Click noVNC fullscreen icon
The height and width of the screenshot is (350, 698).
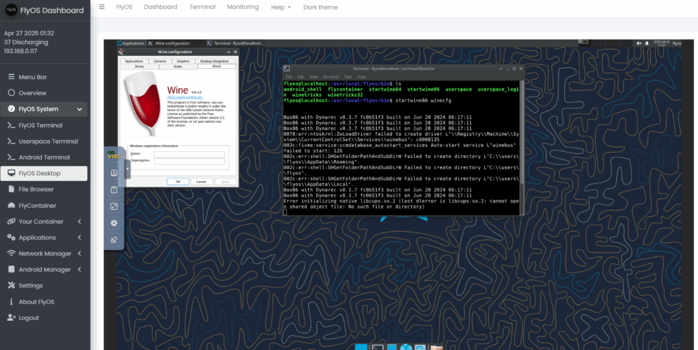tap(114, 206)
